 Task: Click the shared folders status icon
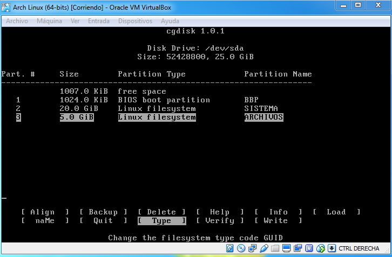pyautogui.click(x=275, y=248)
